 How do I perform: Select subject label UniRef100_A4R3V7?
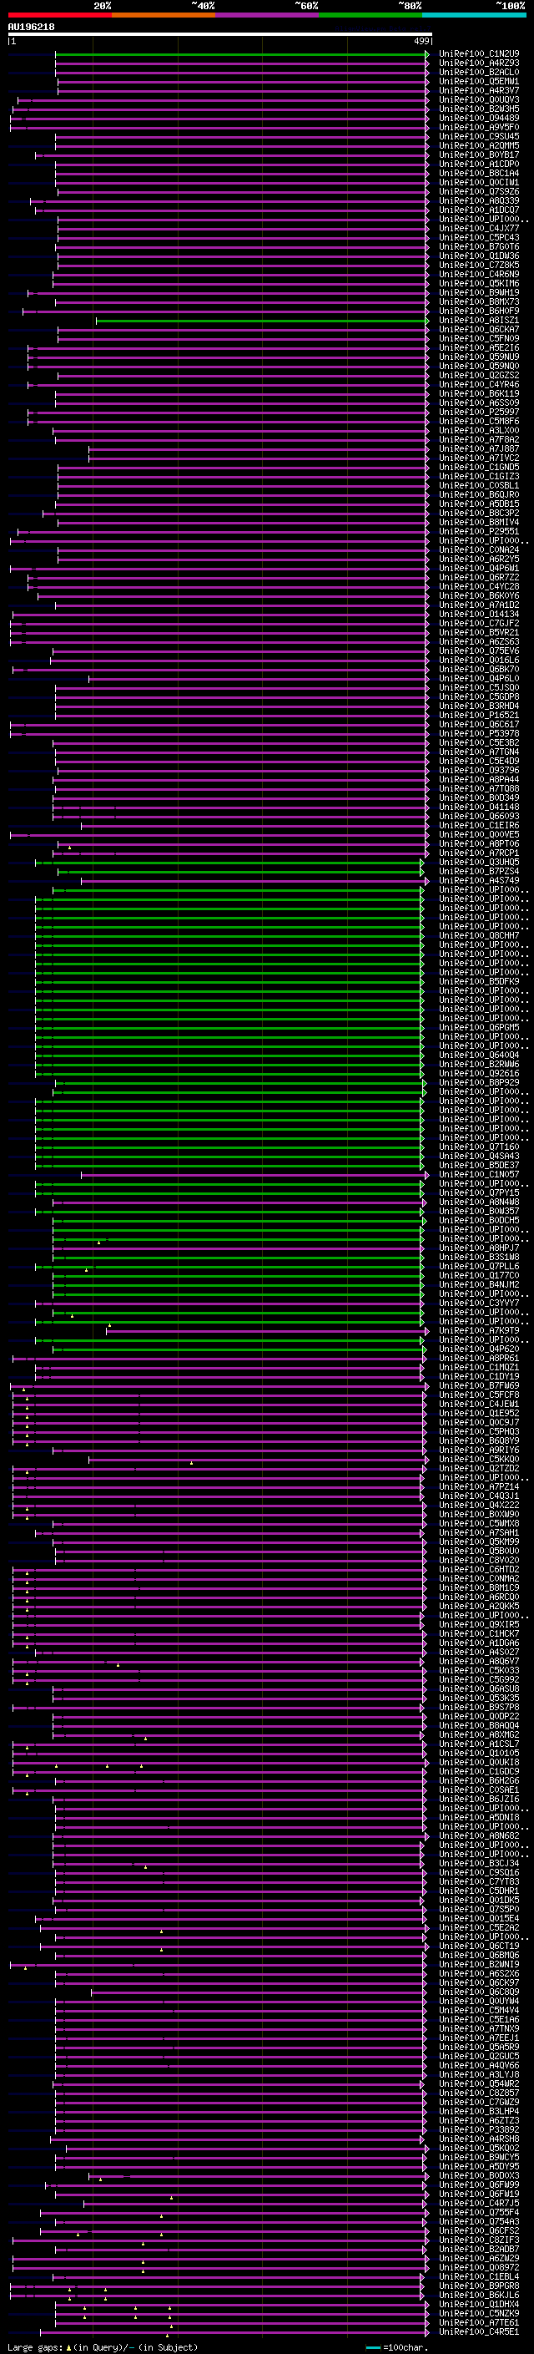479,90
